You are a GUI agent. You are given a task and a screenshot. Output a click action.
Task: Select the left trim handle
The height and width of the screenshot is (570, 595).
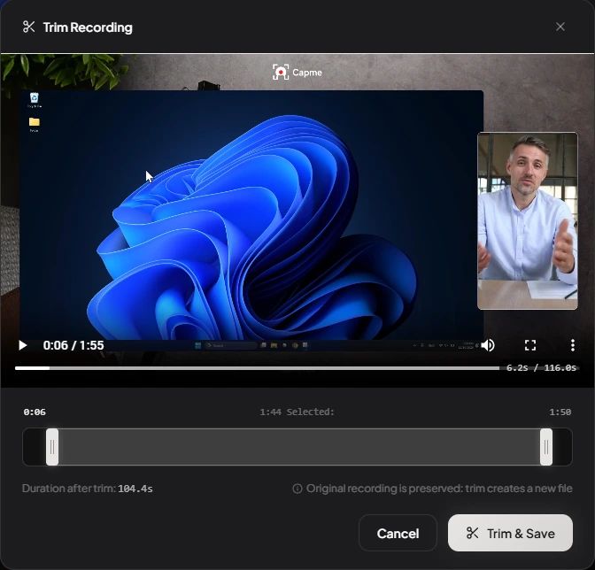point(52,447)
